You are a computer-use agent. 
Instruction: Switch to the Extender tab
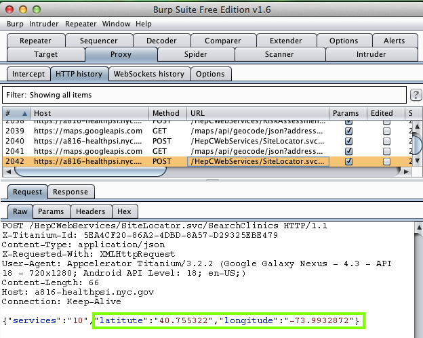point(286,41)
